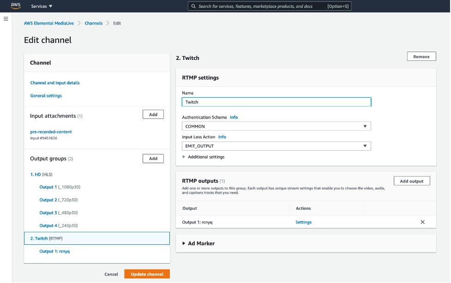Open the Services menu
This screenshot has width=451, height=283.
coord(42,6)
